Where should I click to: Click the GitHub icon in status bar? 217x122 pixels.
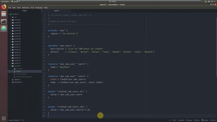pos(202,120)
